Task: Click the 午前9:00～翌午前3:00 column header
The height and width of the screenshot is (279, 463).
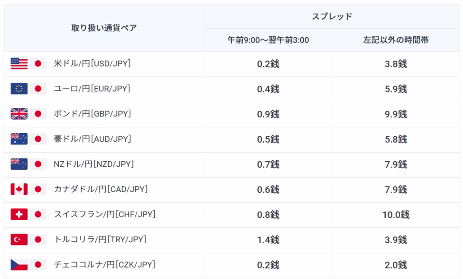Action: coord(268,40)
